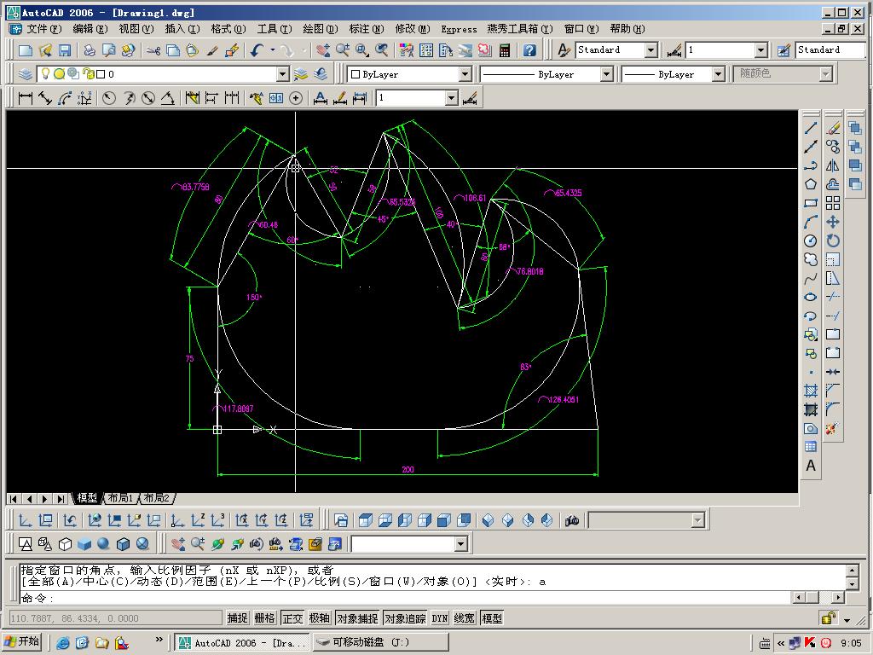The height and width of the screenshot is (655, 873).
Task: Expand the undo history arrow
Action: click(273, 50)
